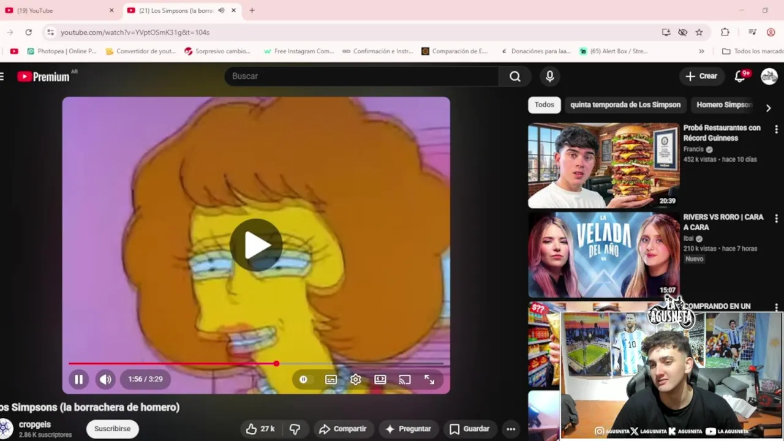Open a new browser tab plus button
Screen dimensions: 784x441
tap(252, 10)
